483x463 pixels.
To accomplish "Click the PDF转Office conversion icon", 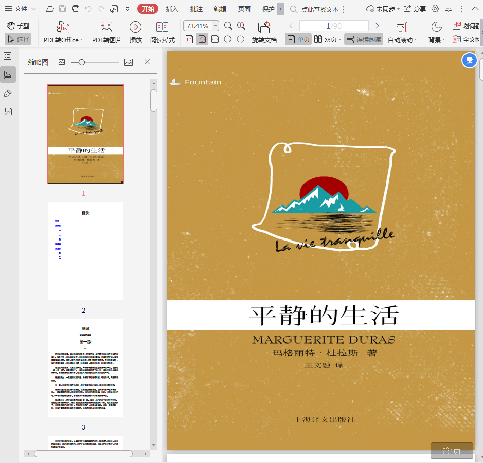I will click(x=63, y=27).
